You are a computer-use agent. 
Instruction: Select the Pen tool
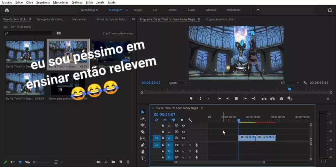click(143, 145)
